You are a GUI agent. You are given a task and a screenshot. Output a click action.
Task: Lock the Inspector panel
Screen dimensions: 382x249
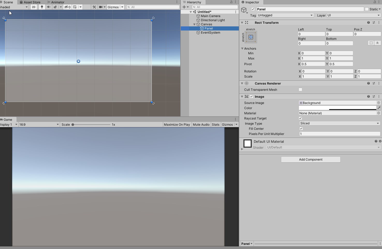374,2
